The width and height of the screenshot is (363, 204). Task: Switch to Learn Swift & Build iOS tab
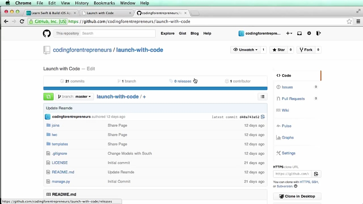pyautogui.click(x=51, y=13)
